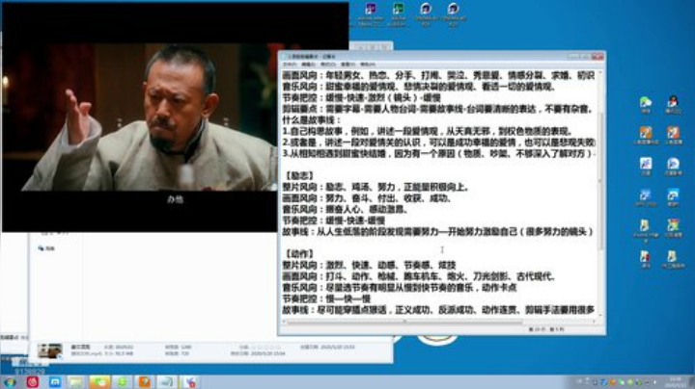This screenshot has width=695, height=389.
Task: Open the orange square taskbar icon
Action: (x=145, y=382)
